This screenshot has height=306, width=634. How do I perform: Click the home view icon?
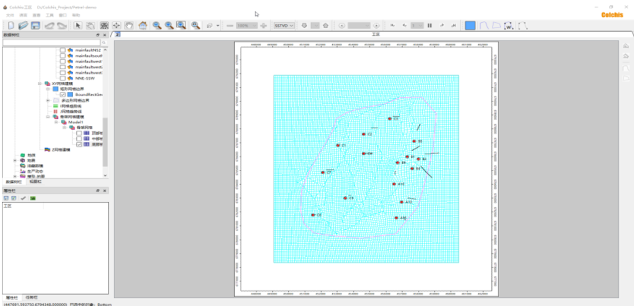143,26
